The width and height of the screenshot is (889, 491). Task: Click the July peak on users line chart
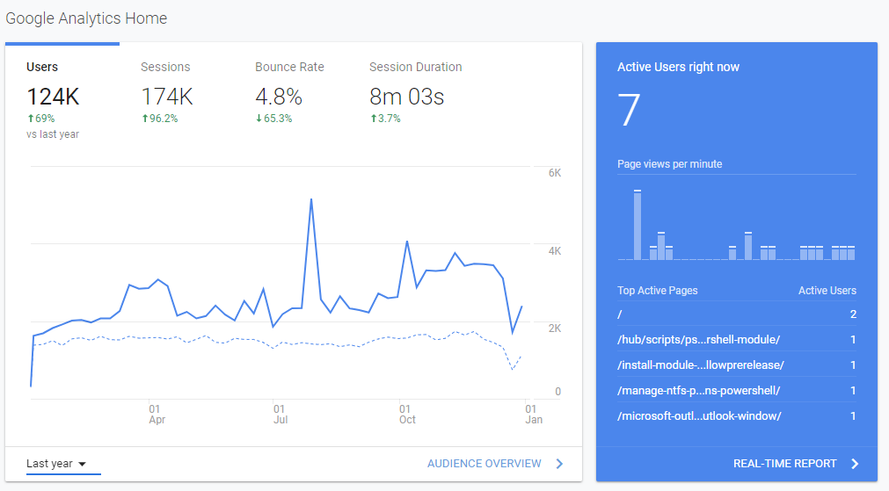[x=311, y=200]
